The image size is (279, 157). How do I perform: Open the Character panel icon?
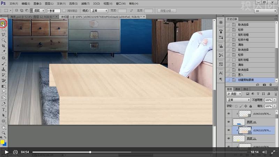pyautogui.click(x=221, y=73)
